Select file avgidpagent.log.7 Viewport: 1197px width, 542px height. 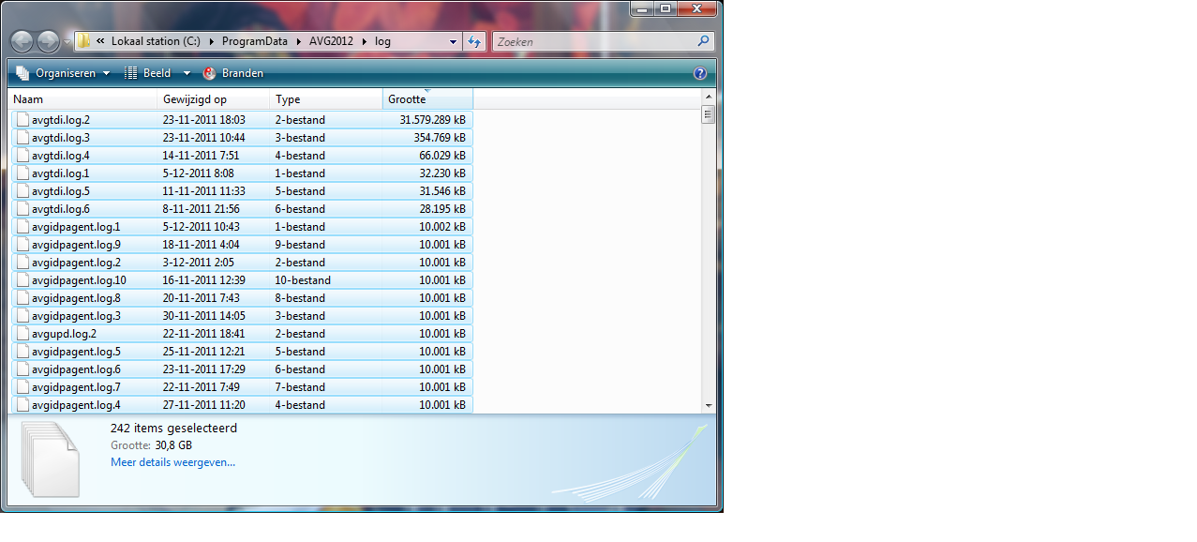pyautogui.click(x=242, y=387)
